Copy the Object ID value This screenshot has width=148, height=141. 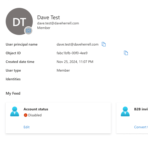pyautogui.click(x=126, y=53)
